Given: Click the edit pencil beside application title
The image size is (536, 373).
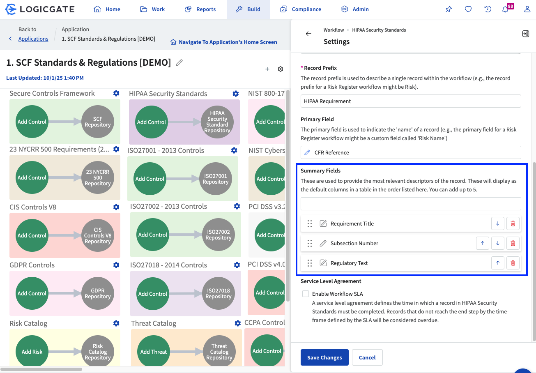Looking at the screenshot, I should pyautogui.click(x=179, y=62).
